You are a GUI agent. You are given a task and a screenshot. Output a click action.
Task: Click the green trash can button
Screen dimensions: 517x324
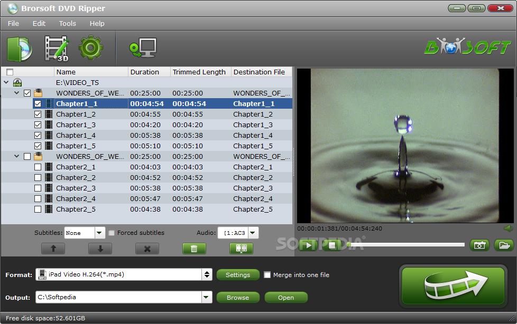coord(194,249)
